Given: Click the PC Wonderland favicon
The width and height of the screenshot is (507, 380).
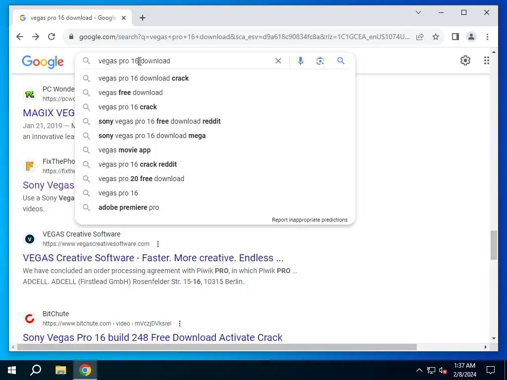Looking at the screenshot, I should [30, 94].
